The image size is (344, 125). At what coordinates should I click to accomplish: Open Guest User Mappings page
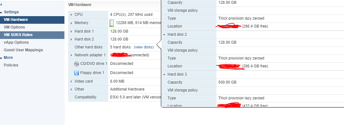tap(23, 50)
